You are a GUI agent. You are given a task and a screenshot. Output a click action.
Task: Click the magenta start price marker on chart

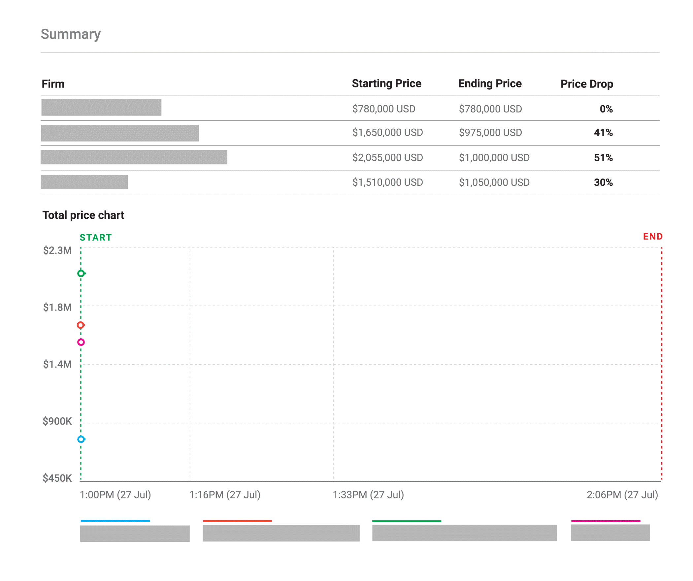click(81, 342)
